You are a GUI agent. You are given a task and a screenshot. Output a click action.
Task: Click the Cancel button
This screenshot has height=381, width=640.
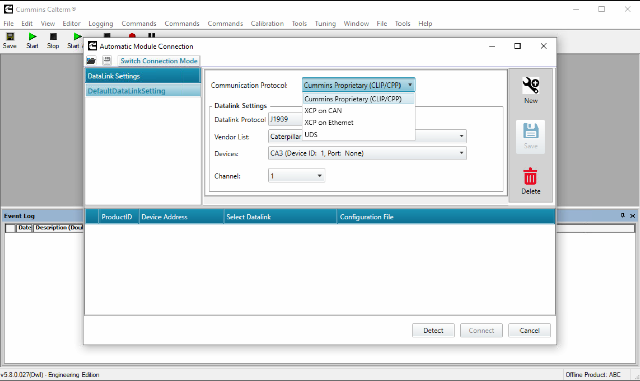tap(530, 330)
